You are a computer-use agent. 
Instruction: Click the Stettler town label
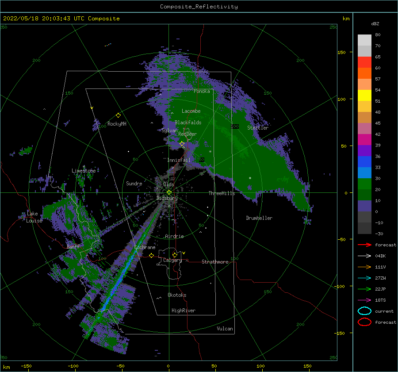[258, 128]
